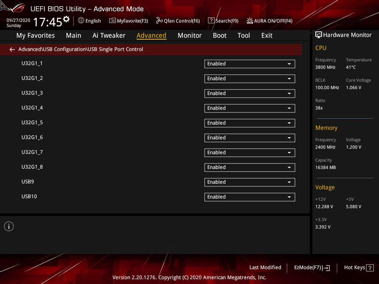The width and height of the screenshot is (379, 284).
Task: Open the USB10 Enabled dropdown
Action: (250, 197)
